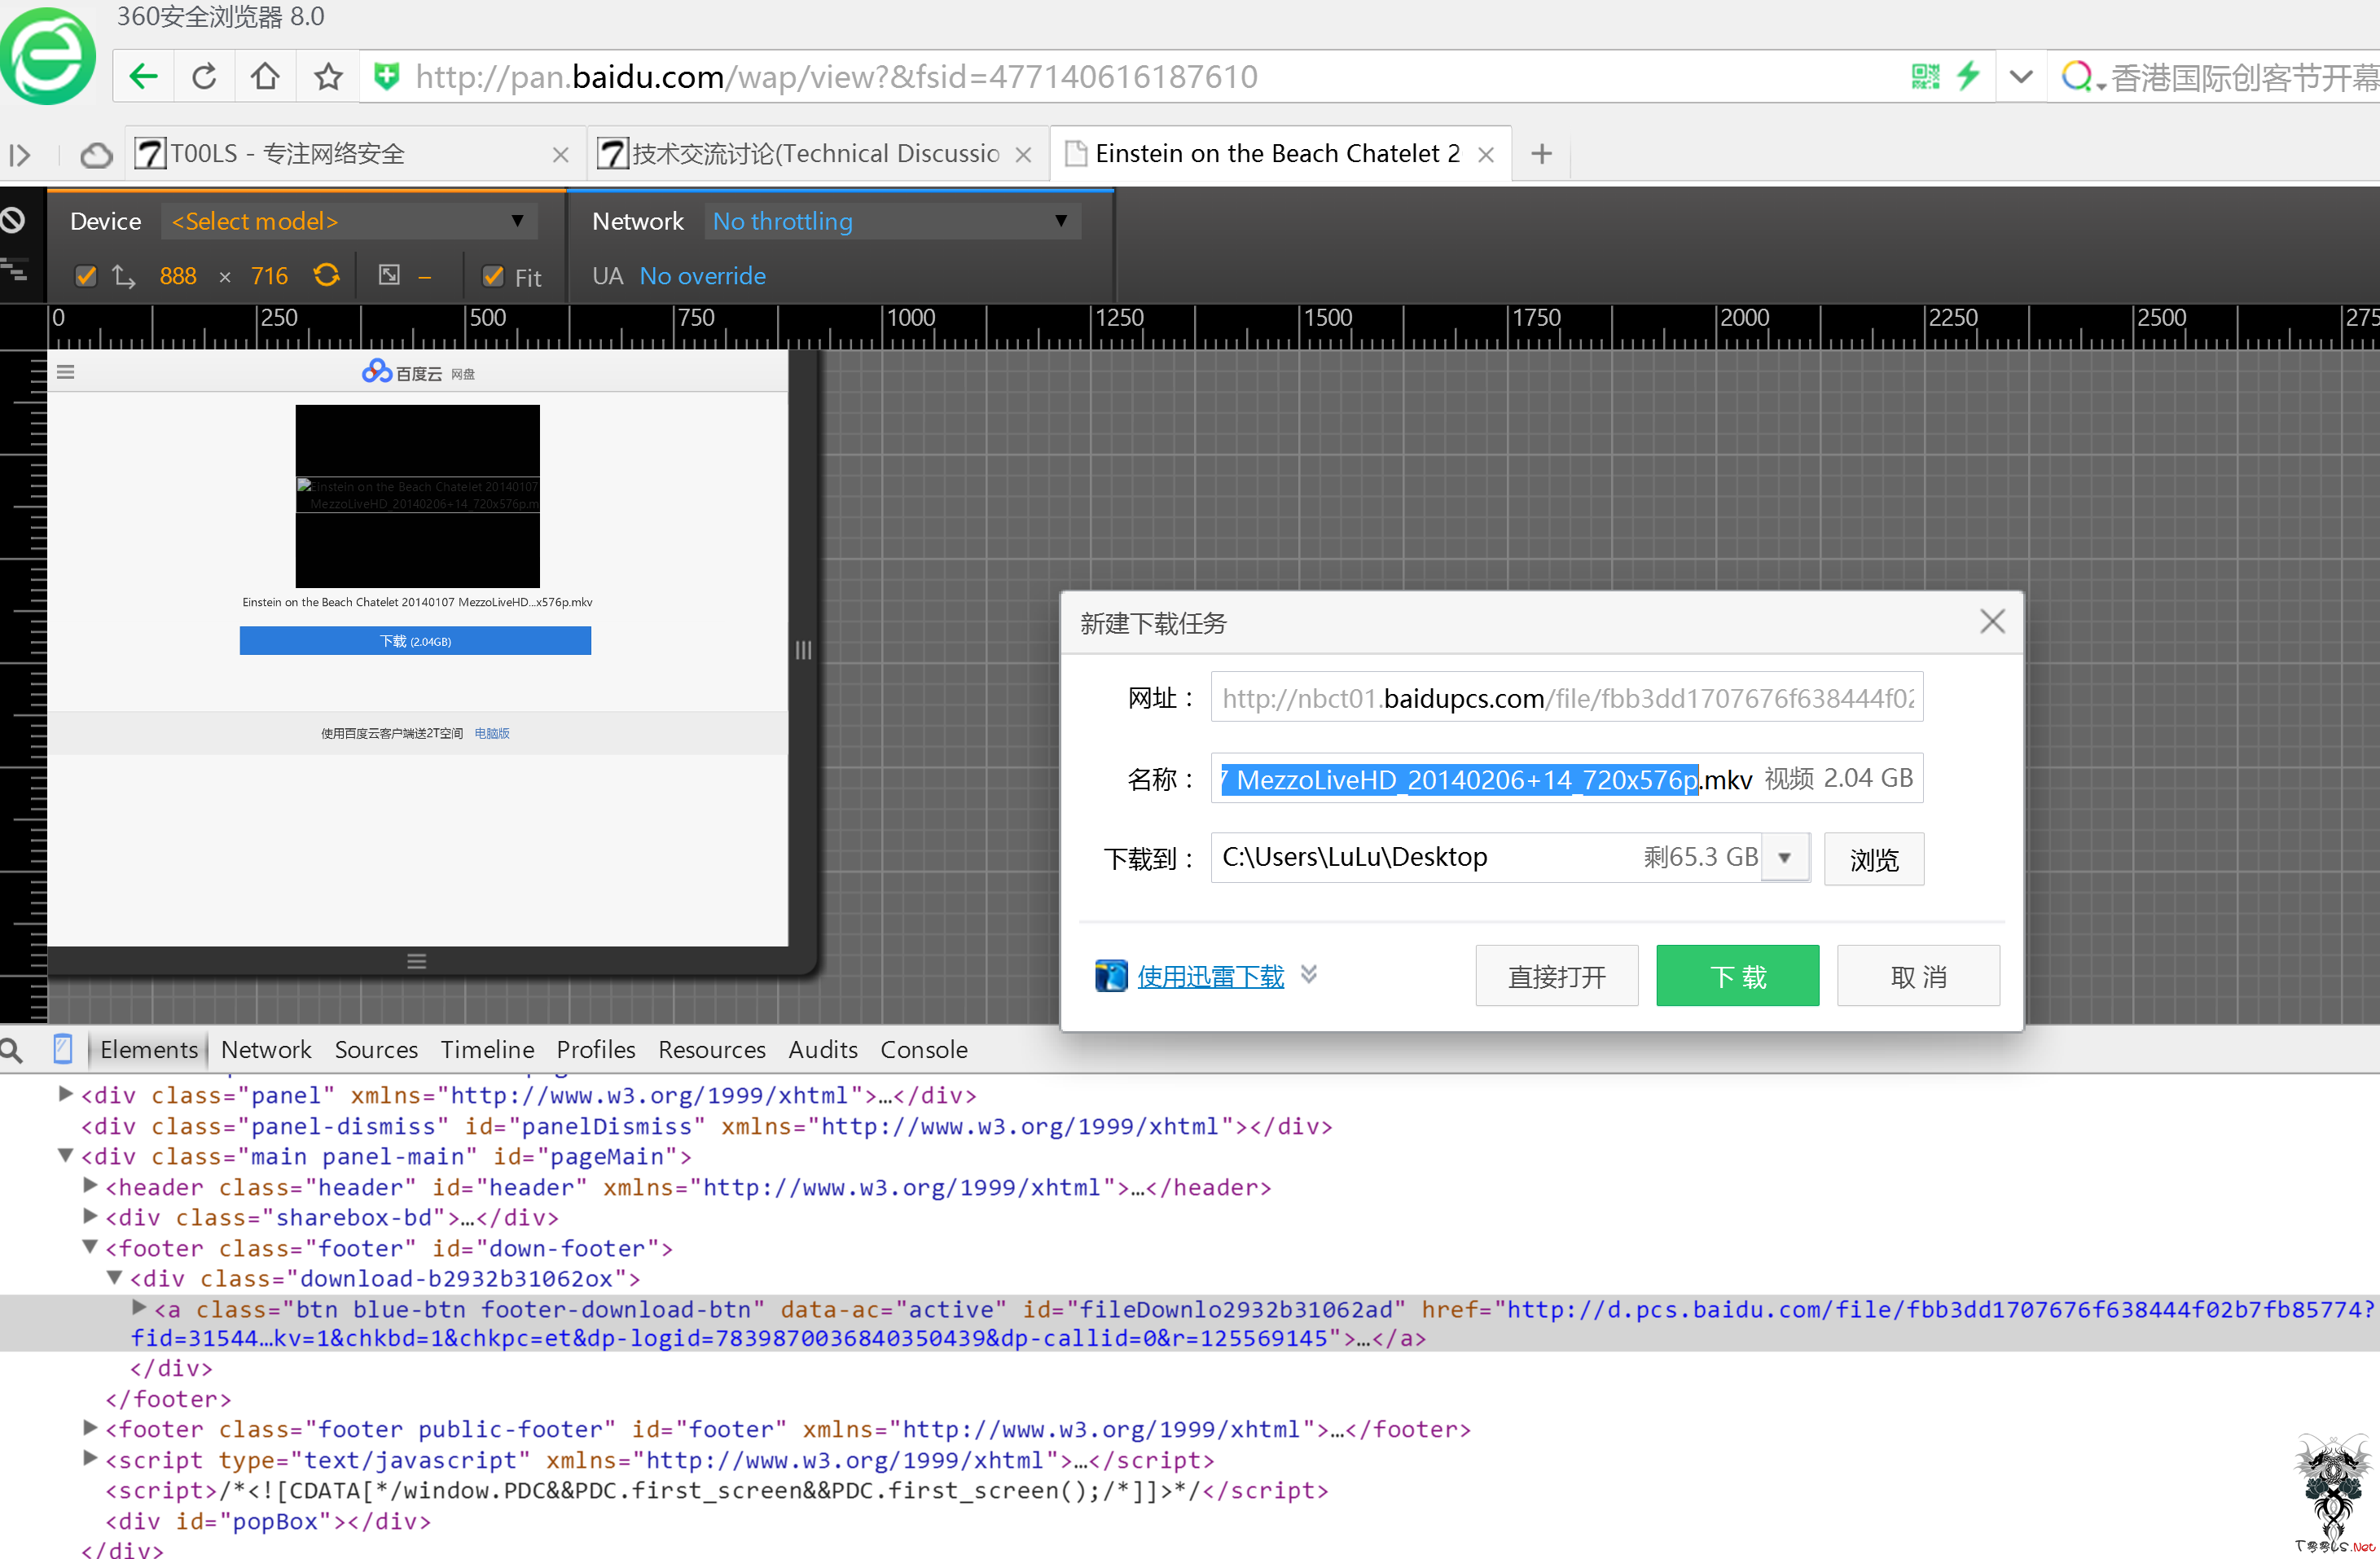The image size is (2380, 1559).
Task: Expand the div class="panel" node
Action: (66, 1094)
